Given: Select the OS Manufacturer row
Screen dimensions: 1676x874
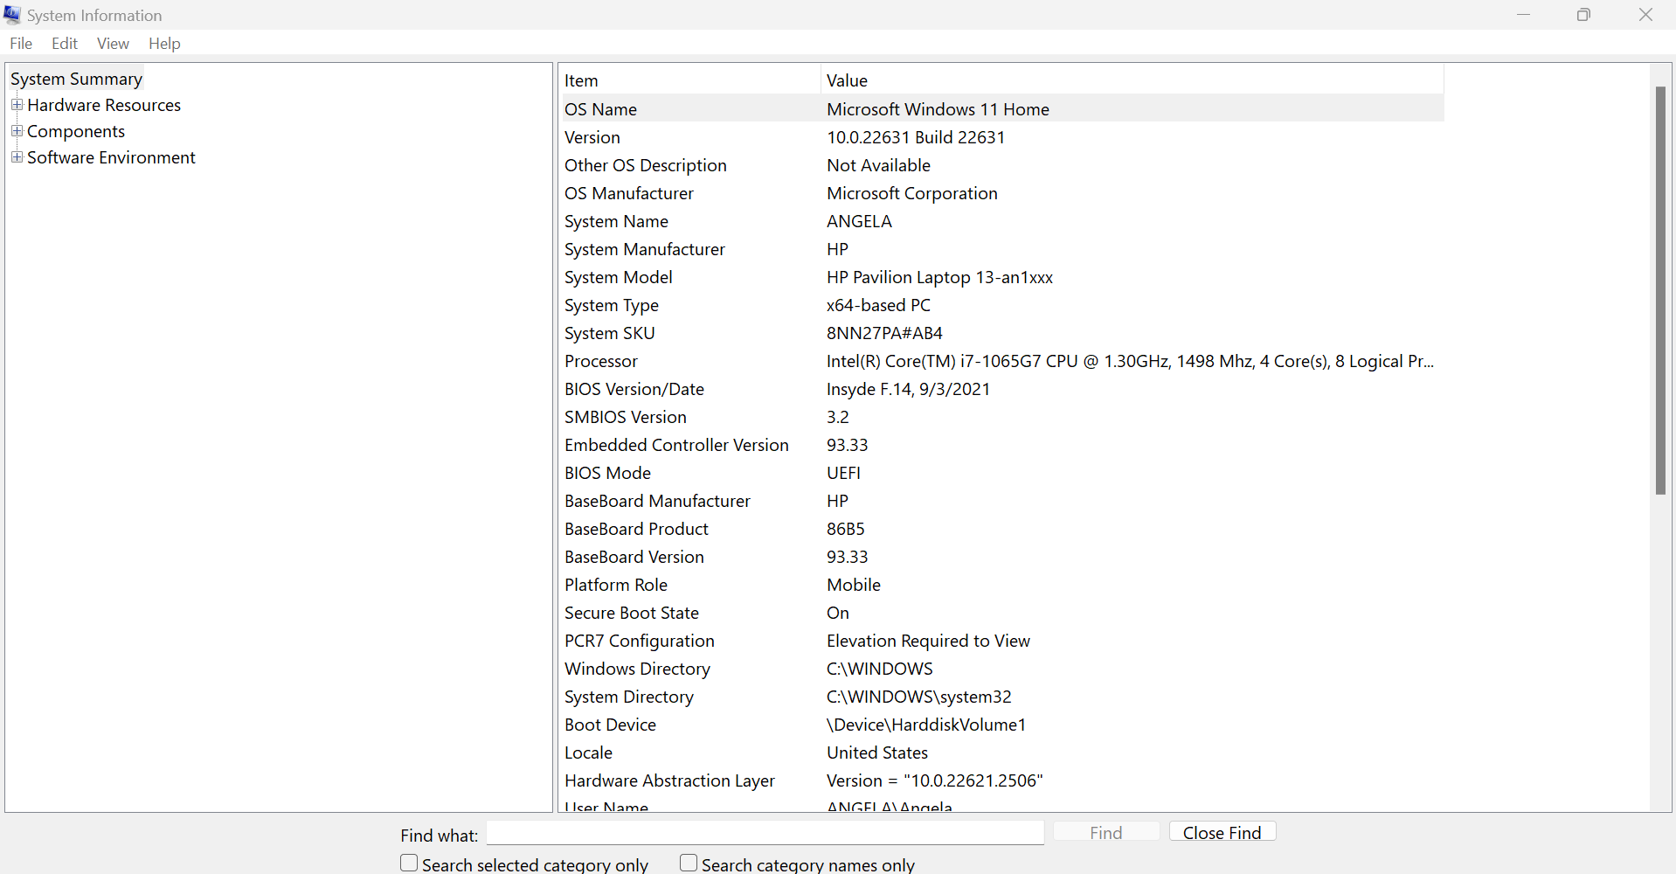Looking at the screenshot, I should [x=1001, y=193].
